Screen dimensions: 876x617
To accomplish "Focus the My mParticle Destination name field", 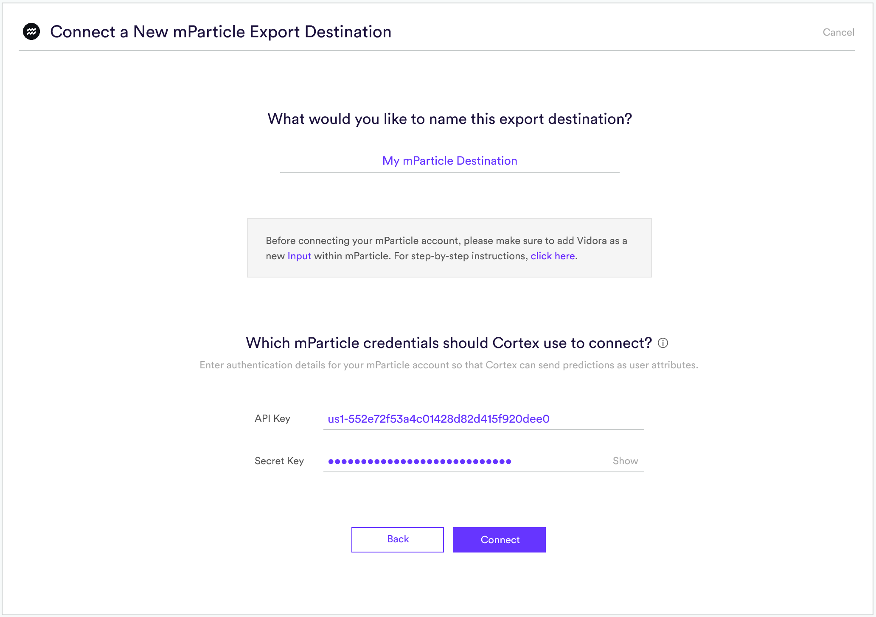I will tap(449, 161).
